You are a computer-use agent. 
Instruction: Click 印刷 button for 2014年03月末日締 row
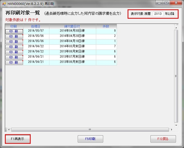pos(14,47)
